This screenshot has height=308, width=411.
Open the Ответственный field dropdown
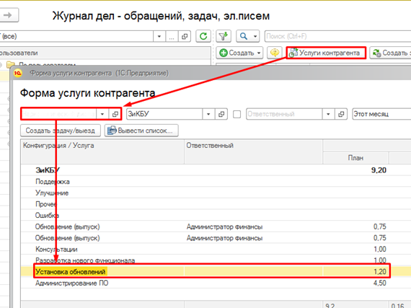pos(328,114)
